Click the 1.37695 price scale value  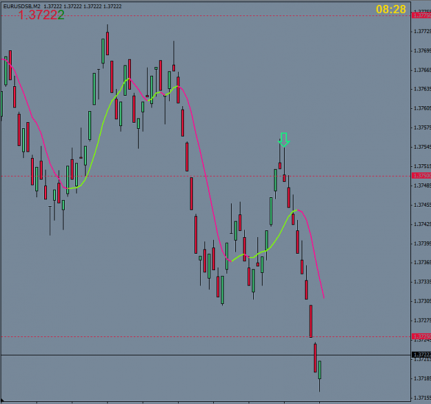coord(422,51)
